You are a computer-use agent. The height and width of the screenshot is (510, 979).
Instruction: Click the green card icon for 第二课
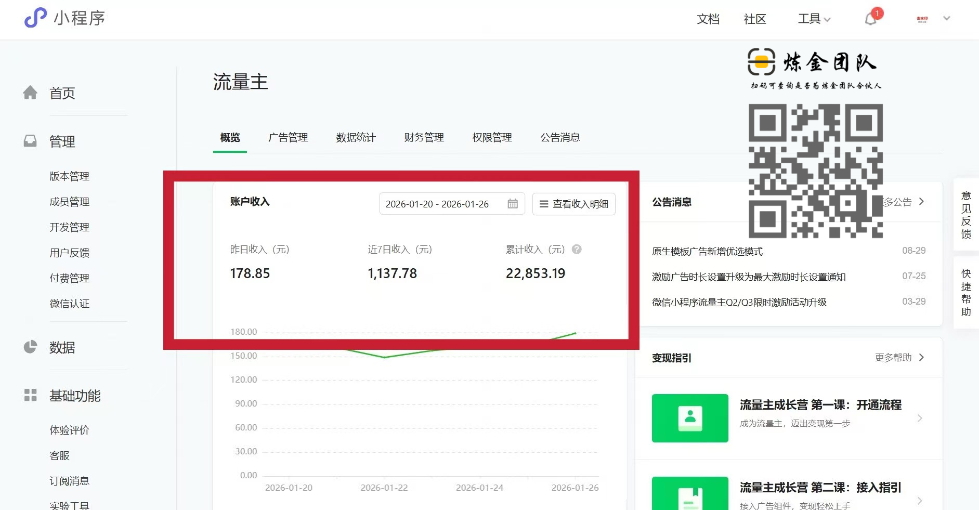690,498
